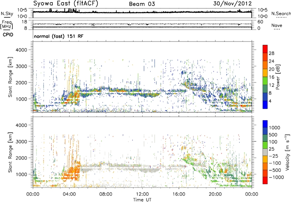Click the '28' label on the Power color bar
Screen dimensions: 291x202
pyautogui.click(x=271, y=53)
